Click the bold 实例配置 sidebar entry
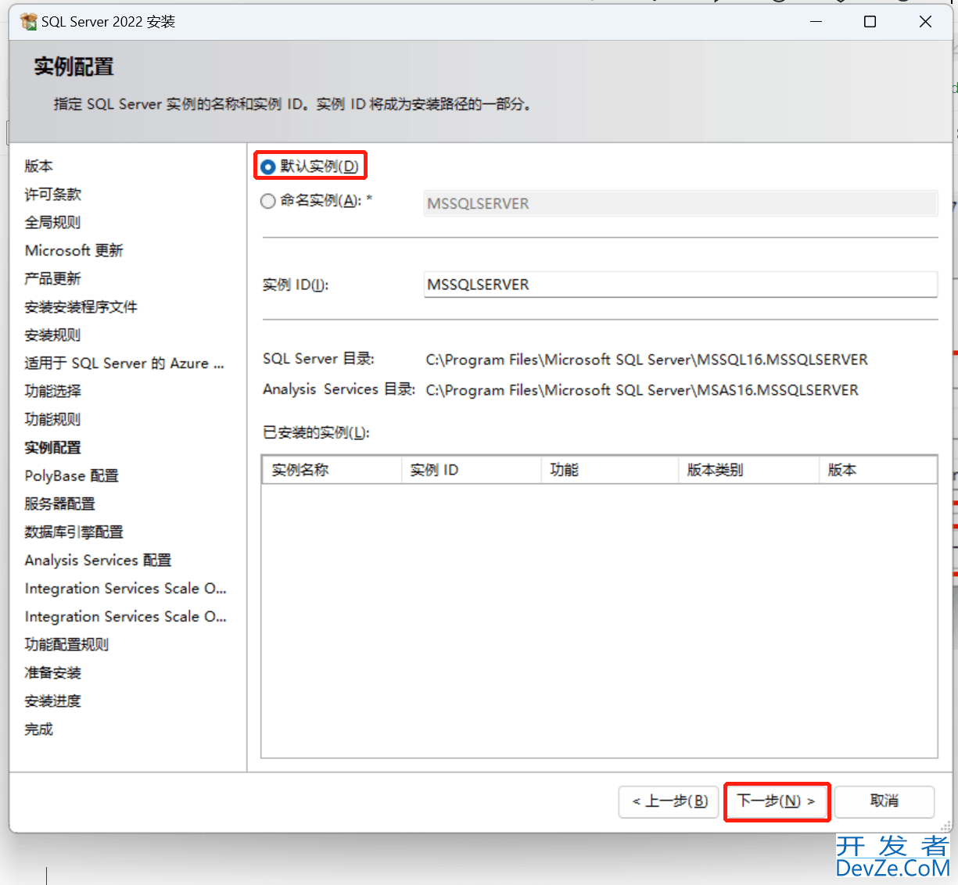This screenshot has height=885, width=958. tap(52, 447)
